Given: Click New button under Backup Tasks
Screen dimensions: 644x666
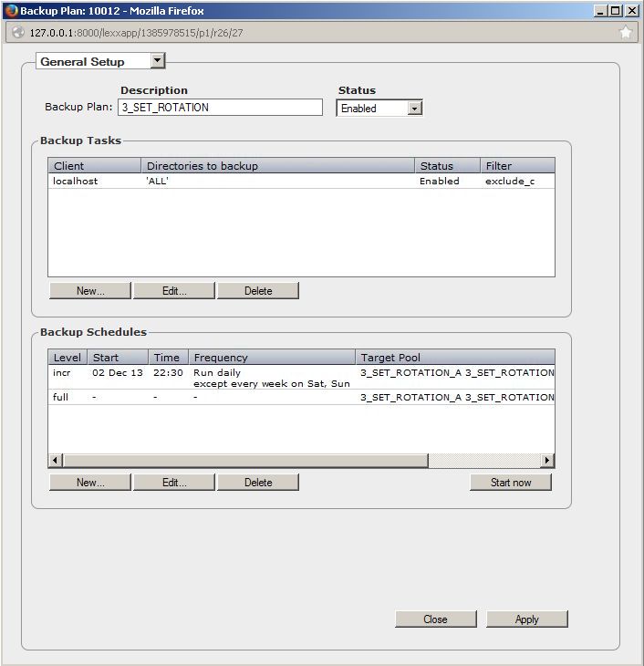Looking at the screenshot, I should pyautogui.click(x=90, y=291).
